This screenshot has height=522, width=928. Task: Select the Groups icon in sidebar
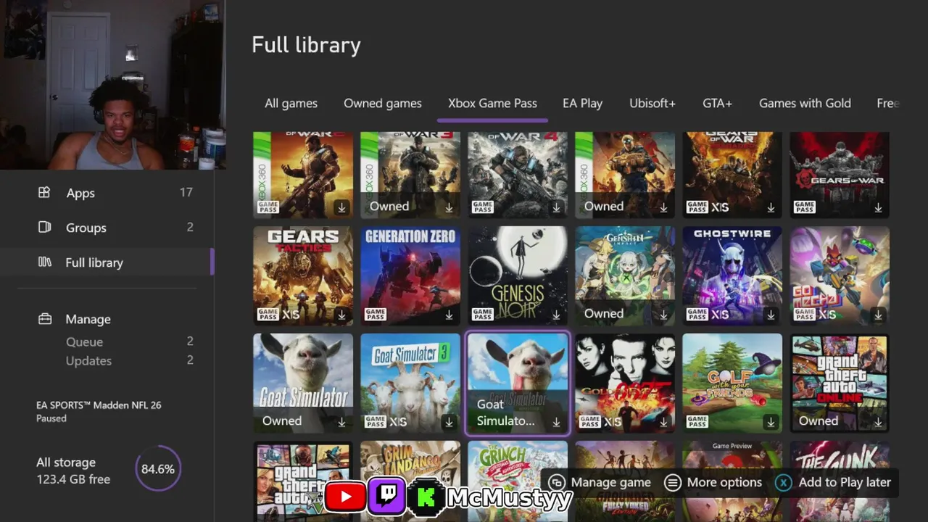tap(44, 228)
